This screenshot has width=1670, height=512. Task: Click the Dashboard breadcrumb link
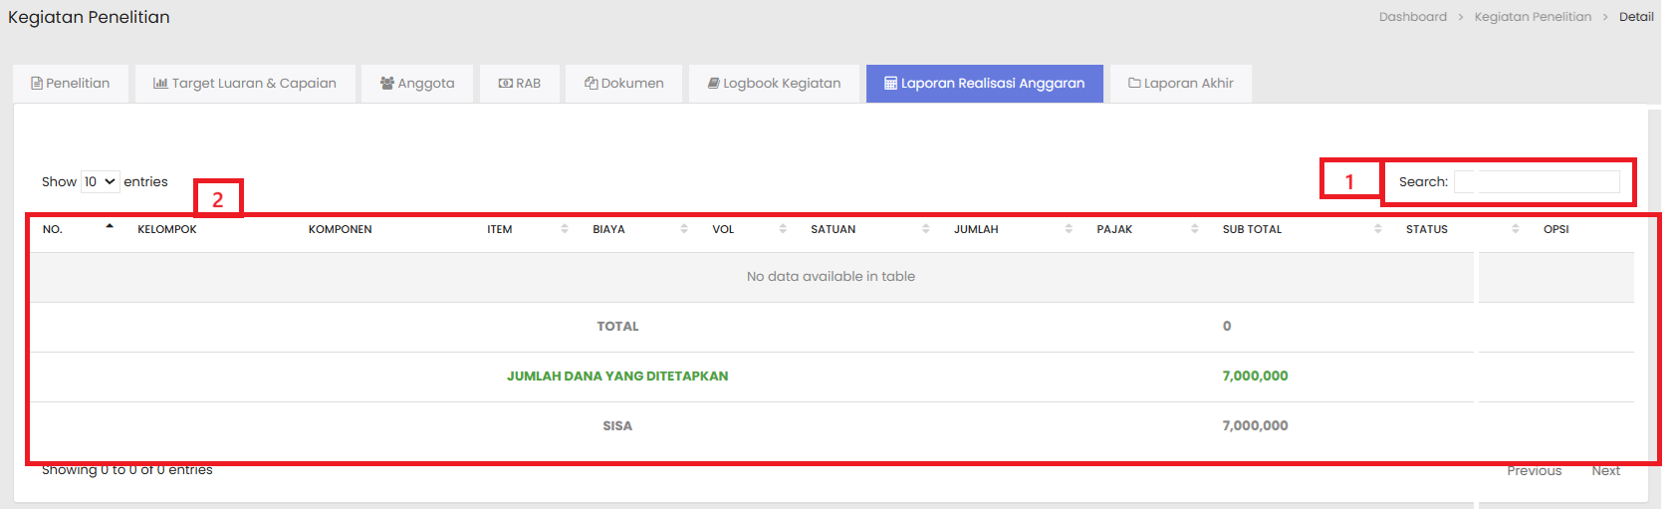[1412, 17]
